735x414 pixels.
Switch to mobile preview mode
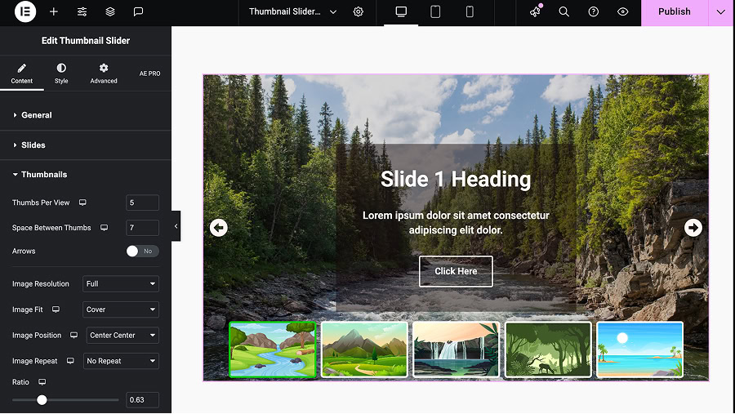coord(470,11)
